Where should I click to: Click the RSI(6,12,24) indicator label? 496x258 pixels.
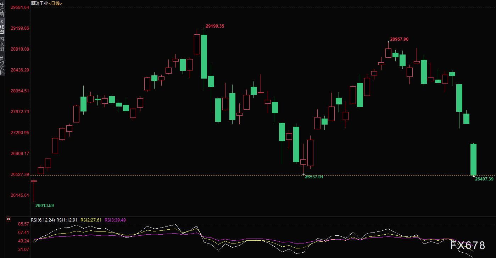pos(43,220)
